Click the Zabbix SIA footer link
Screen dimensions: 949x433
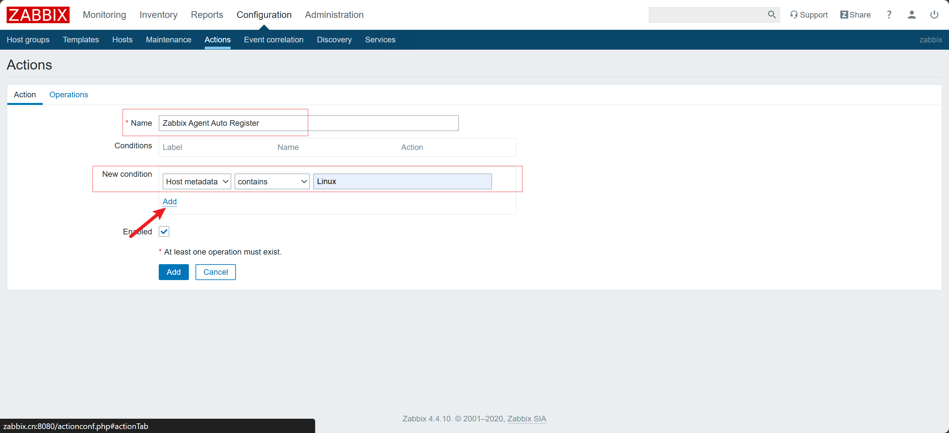[527, 419]
